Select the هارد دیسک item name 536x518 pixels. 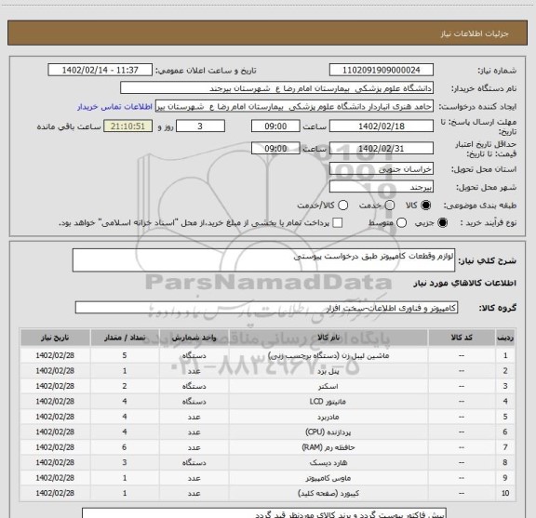(x=328, y=462)
